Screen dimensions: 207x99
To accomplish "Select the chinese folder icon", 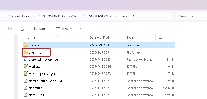I will tap(26, 45).
